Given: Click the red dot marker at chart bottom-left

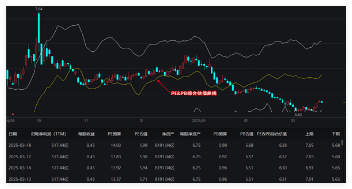Looking at the screenshot, I should [x=13, y=114].
